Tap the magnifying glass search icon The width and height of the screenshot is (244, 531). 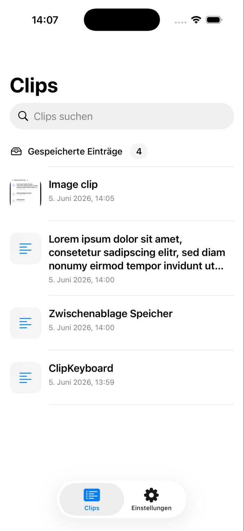[23, 116]
